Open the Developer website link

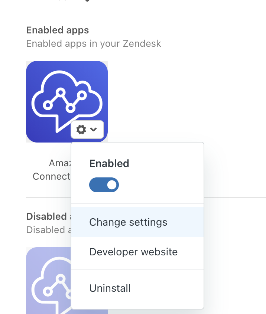tap(133, 252)
